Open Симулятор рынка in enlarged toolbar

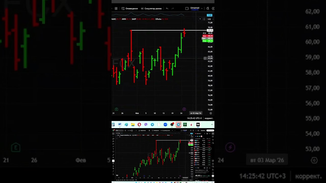point(151,8)
